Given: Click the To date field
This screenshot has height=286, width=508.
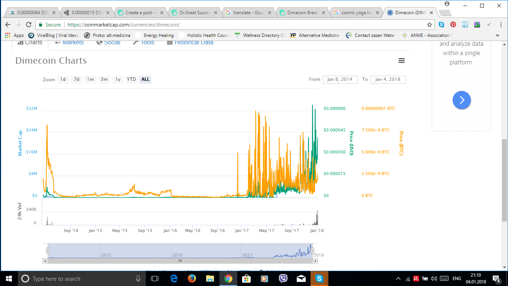Looking at the screenshot, I should [388, 79].
